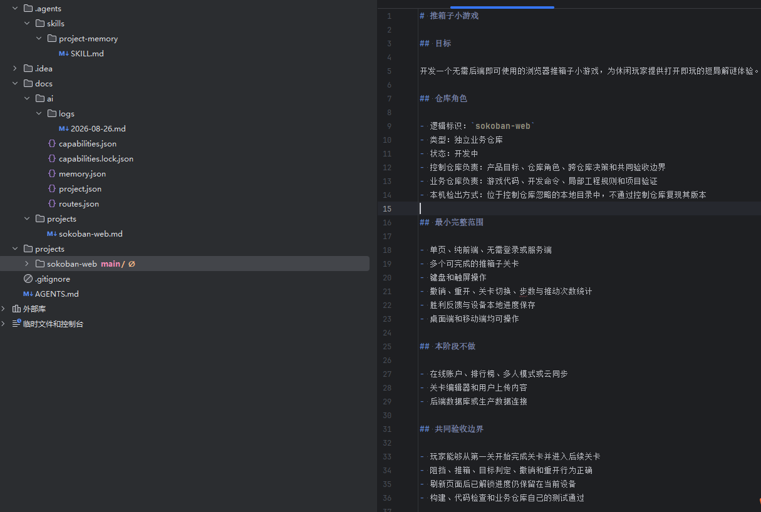Viewport: 761px width, 512px height.
Task: Open memory.json file
Action: [82, 173]
